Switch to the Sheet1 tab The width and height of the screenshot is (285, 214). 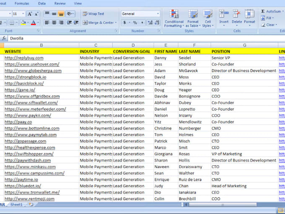[16, 204]
